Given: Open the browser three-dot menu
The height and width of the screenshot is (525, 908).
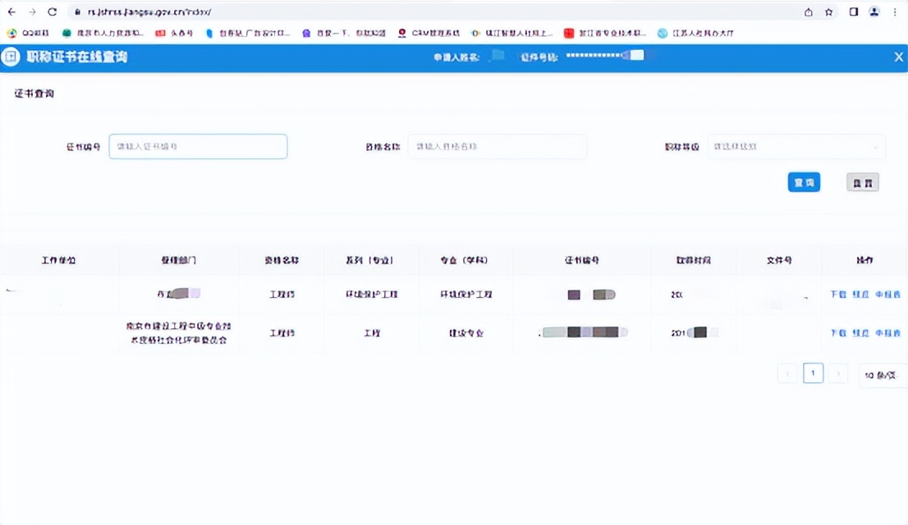Looking at the screenshot, I should [895, 12].
